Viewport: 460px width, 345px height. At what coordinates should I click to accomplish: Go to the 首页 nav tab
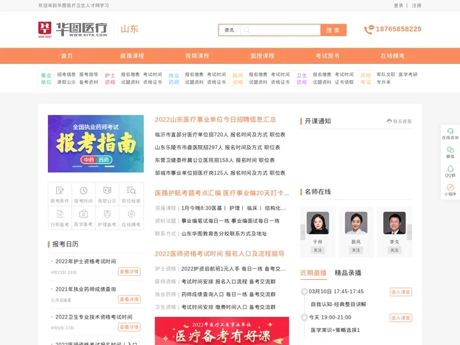tap(67, 56)
